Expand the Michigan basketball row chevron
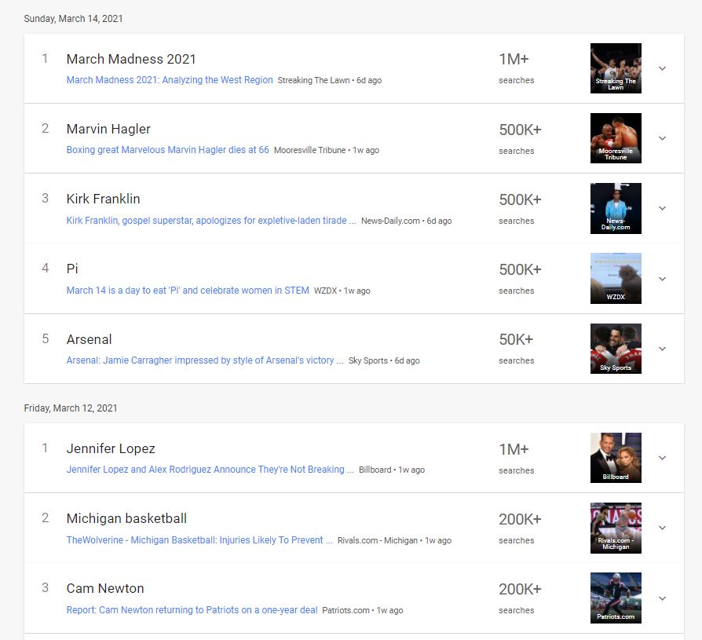The image size is (702, 640). coord(662,528)
